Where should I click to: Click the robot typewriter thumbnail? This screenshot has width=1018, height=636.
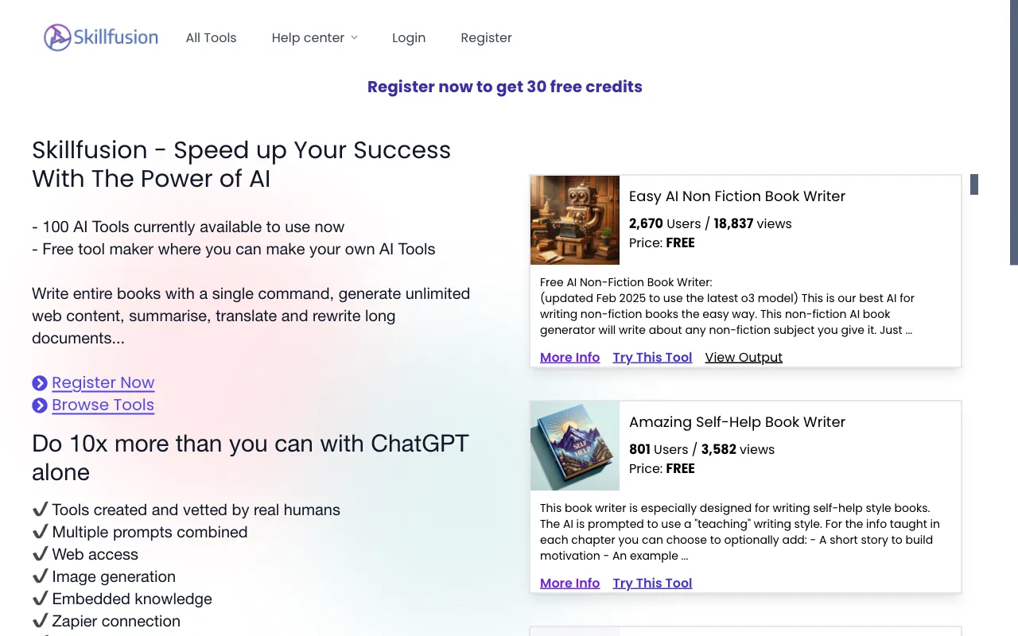575,220
